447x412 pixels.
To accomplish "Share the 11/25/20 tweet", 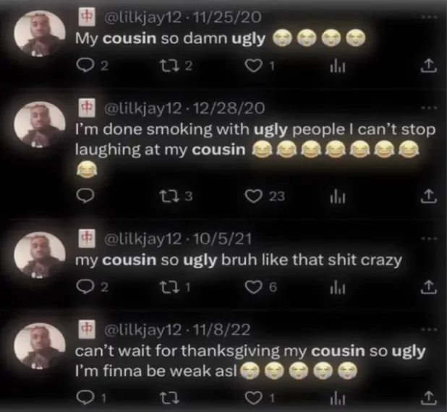I will click(428, 66).
